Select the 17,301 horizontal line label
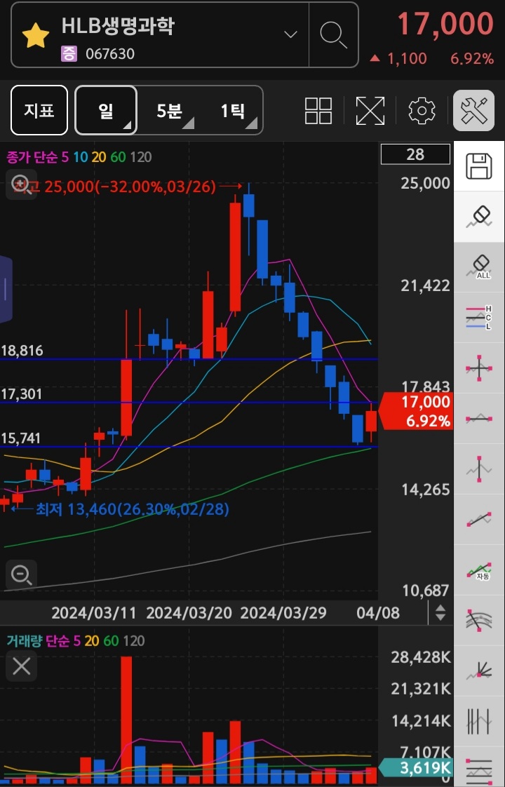 tap(22, 394)
